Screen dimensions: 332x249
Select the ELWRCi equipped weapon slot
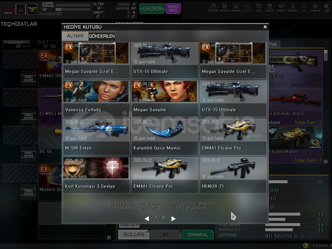[x=50, y=106]
